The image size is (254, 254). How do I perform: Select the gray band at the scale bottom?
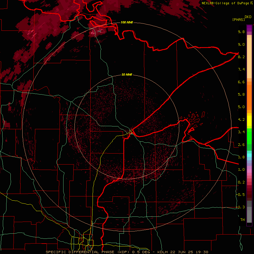point(249,212)
